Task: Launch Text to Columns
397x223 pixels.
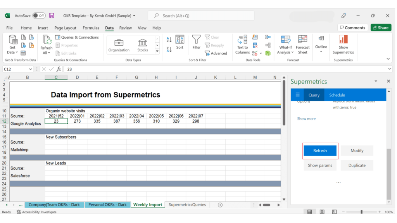Action: [242, 45]
